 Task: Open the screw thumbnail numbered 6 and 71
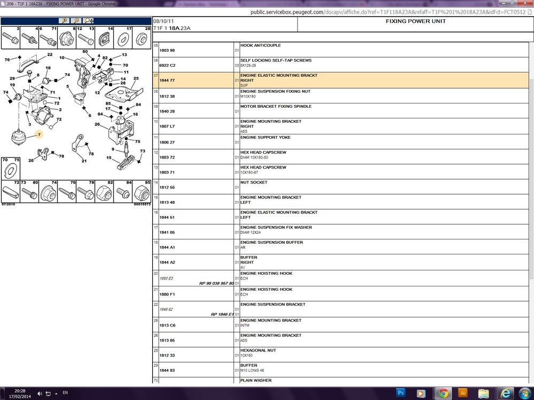pos(48,38)
